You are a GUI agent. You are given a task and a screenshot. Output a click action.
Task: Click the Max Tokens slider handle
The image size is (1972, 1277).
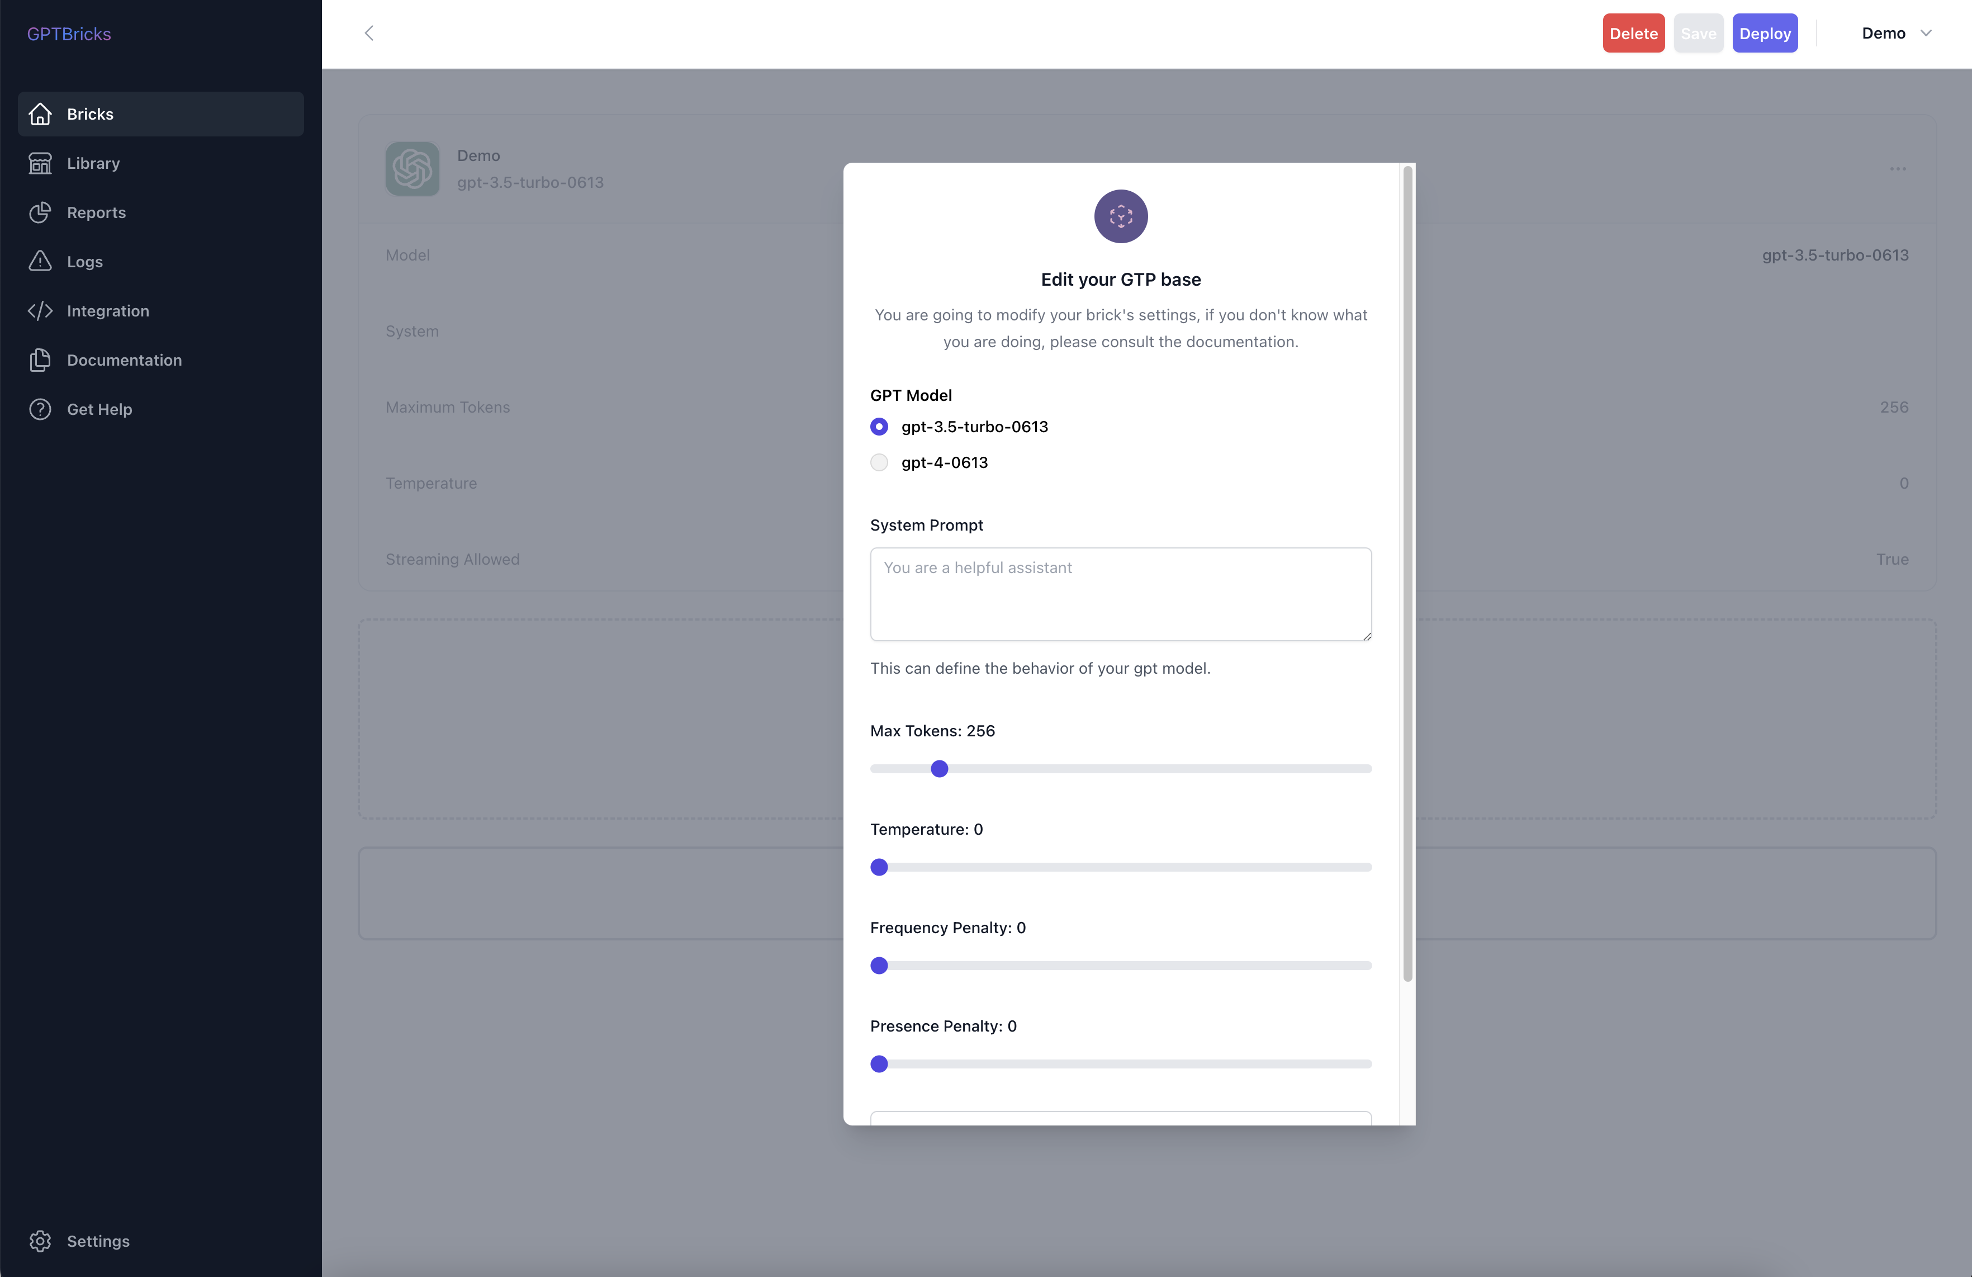pos(939,769)
